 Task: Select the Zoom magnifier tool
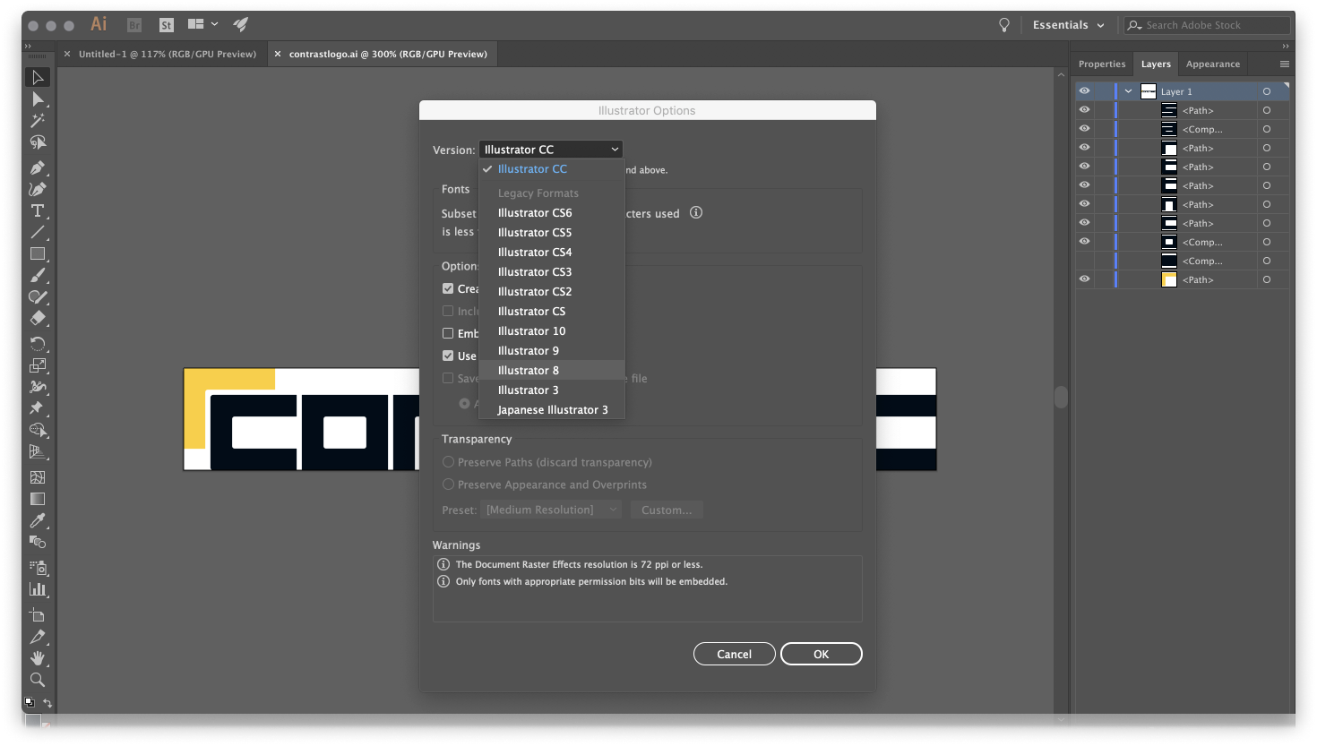click(38, 680)
